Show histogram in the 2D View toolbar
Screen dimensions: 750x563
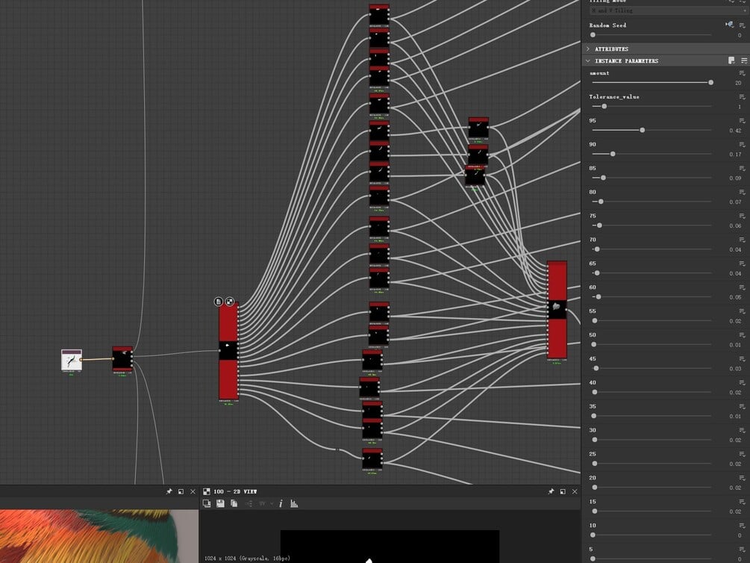[x=294, y=503]
